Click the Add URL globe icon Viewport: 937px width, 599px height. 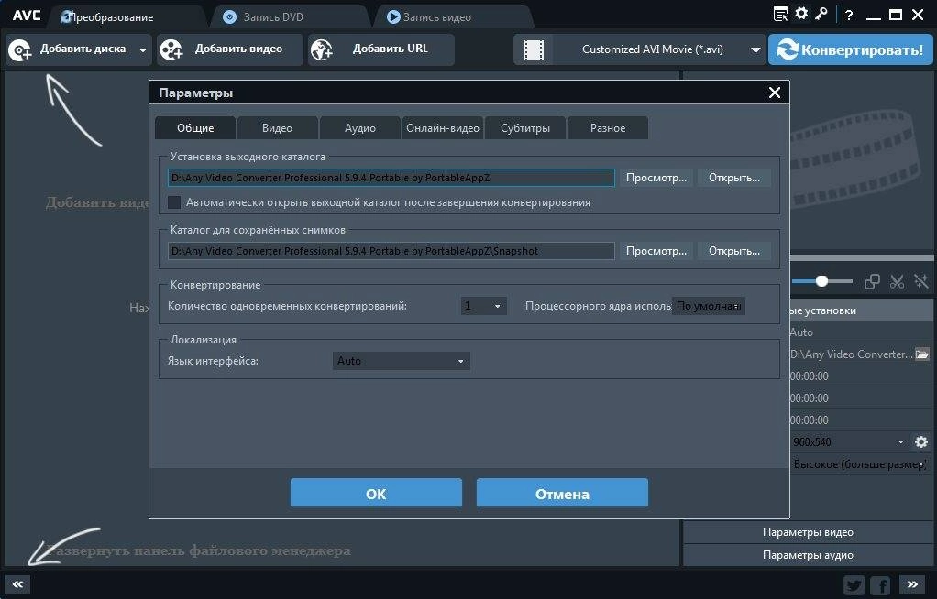coord(322,49)
